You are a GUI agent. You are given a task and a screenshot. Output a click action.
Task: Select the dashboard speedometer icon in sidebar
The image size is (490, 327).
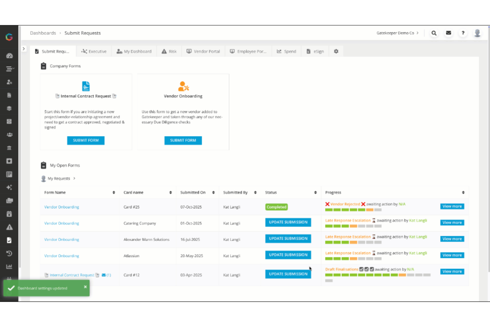pyautogui.click(x=9, y=56)
